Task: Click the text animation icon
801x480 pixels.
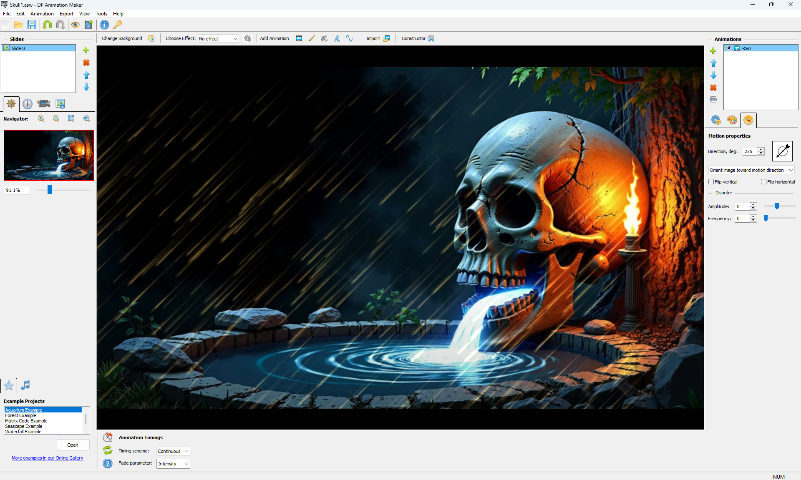Action: point(337,38)
